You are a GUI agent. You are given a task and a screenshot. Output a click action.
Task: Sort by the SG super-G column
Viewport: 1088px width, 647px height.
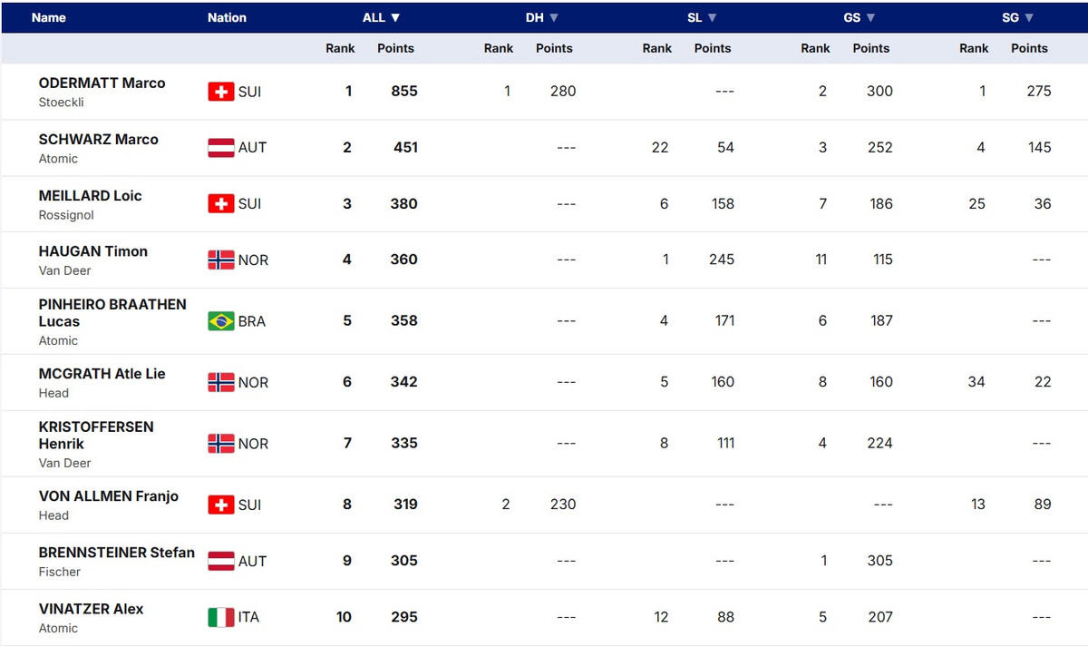[1018, 17]
